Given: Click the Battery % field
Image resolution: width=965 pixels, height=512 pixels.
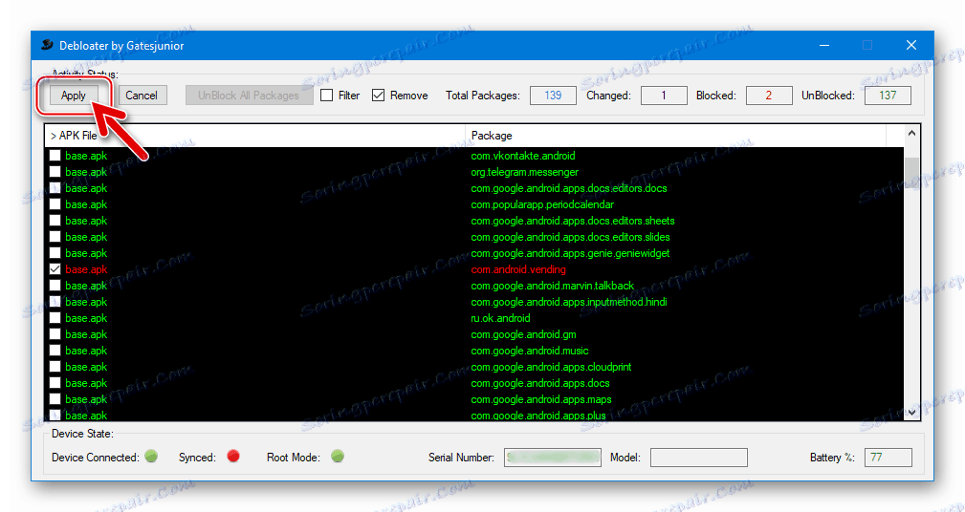Looking at the screenshot, I should (888, 458).
